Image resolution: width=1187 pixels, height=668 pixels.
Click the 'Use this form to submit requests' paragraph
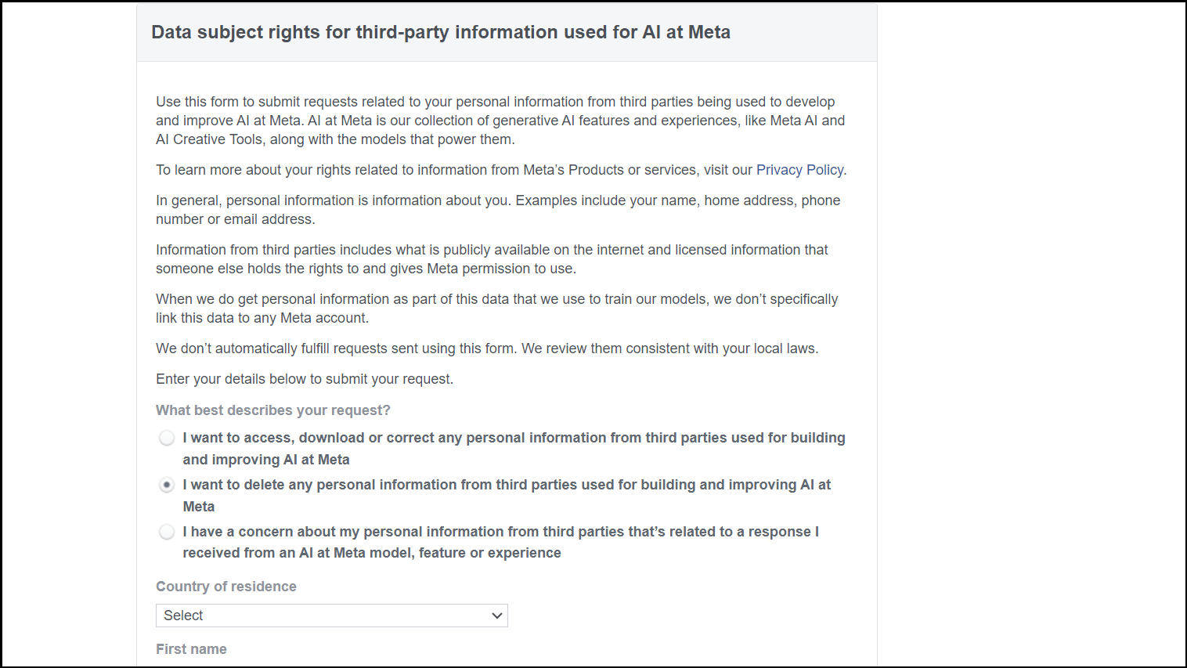click(500, 121)
